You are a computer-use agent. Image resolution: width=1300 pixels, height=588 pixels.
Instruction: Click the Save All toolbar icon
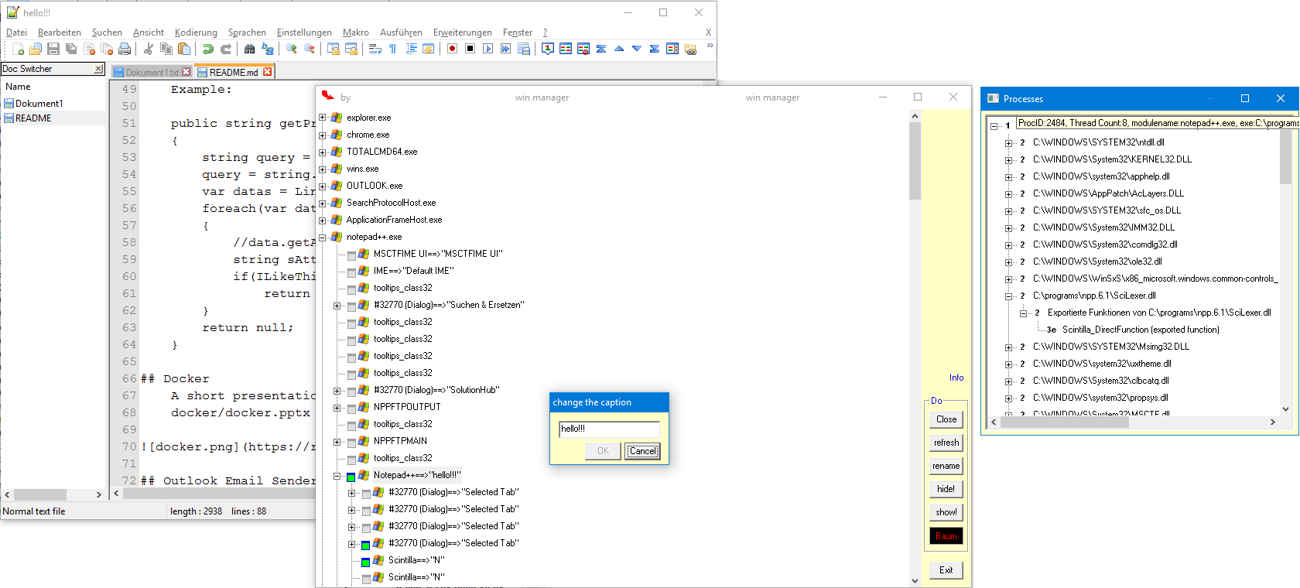coord(71,49)
